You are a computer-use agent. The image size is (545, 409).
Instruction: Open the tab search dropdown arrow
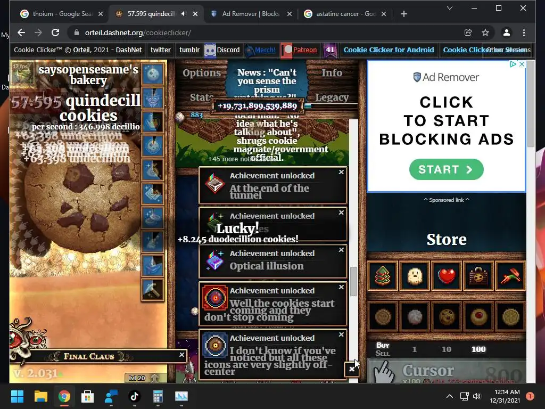point(449,8)
